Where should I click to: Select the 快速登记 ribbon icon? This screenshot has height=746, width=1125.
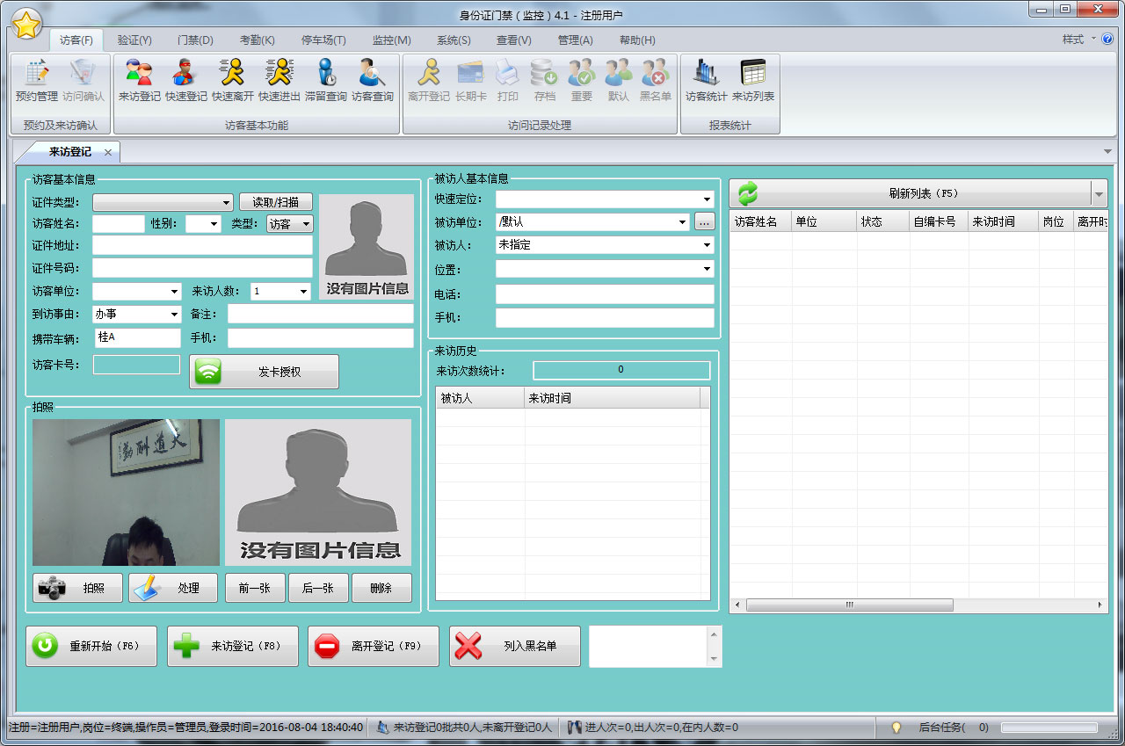point(185,81)
